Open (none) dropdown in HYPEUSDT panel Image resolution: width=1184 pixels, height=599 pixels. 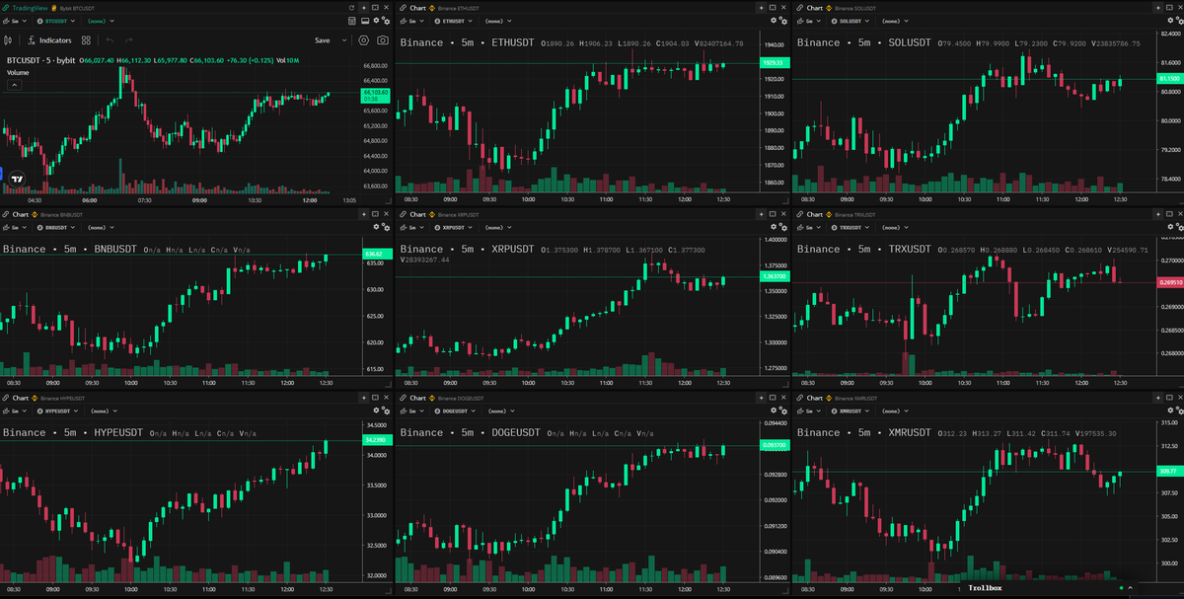pos(105,411)
